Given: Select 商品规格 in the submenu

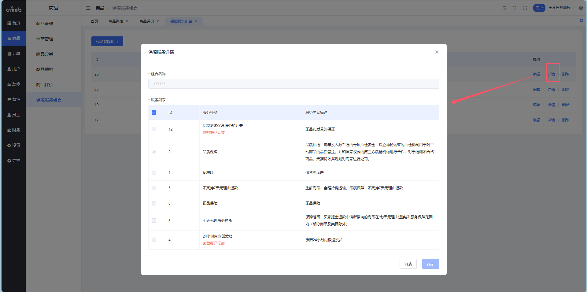Looking at the screenshot, I should [45, 69].
